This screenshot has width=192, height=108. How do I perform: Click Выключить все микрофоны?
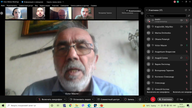pos(158,92)
